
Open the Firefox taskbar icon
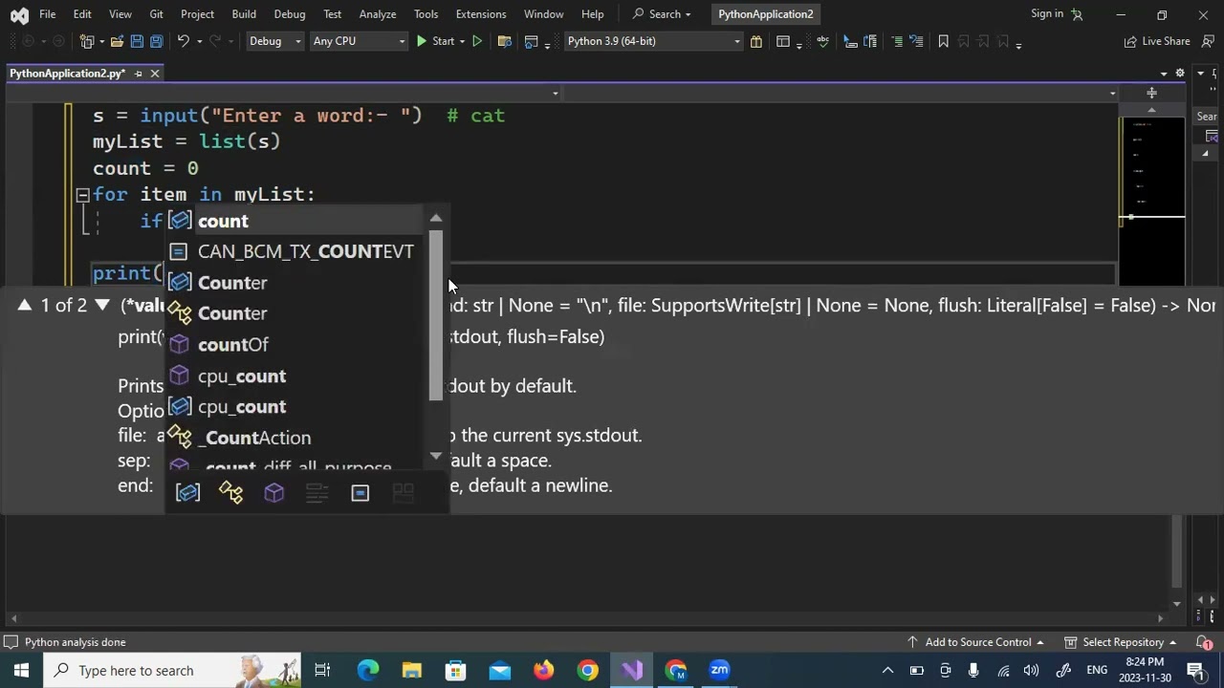tap(544, 670)
